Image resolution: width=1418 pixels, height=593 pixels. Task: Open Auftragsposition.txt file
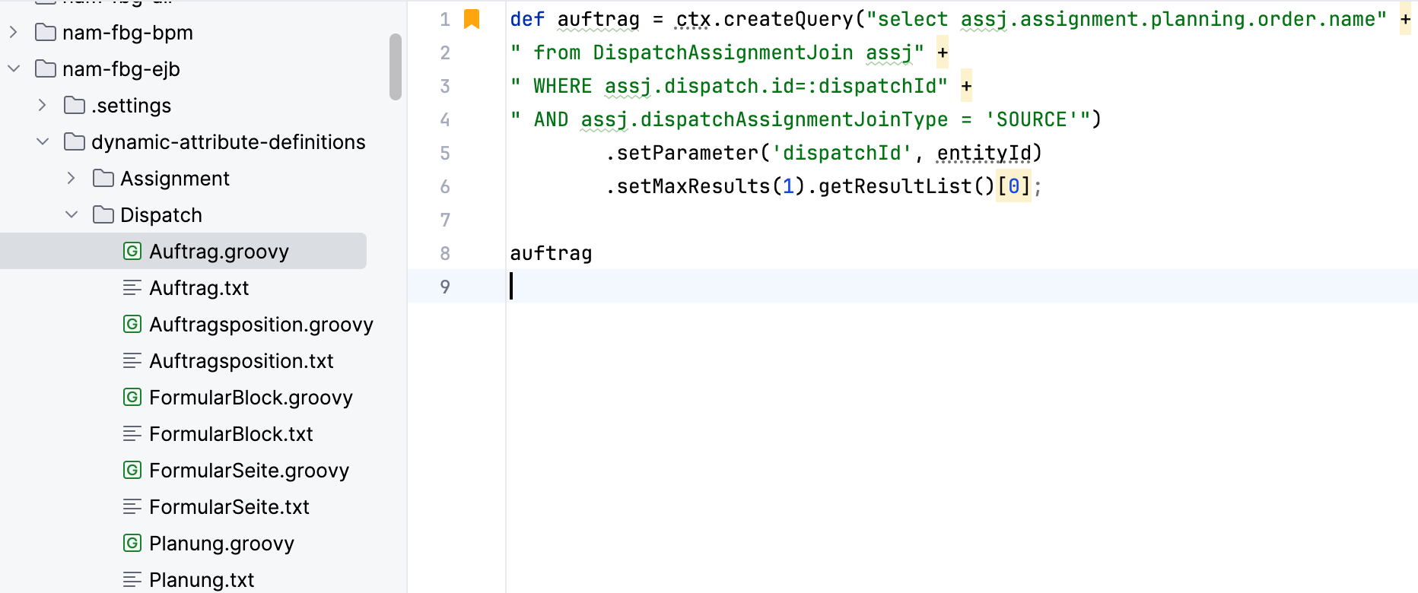240,361
